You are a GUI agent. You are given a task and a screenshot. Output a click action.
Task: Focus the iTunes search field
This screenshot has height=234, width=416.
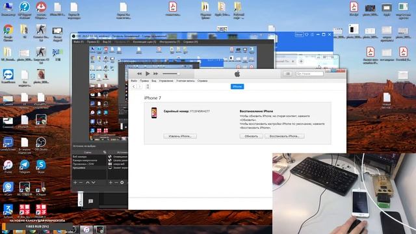pos(309,73)
